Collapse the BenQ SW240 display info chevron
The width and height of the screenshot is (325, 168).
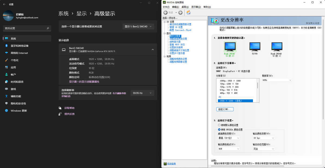(x=152, y=50)
